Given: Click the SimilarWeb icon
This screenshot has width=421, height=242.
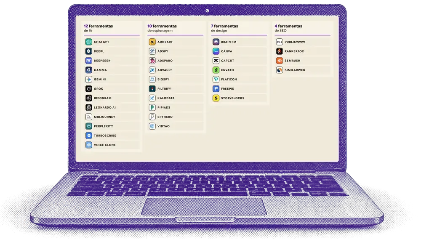Looking at the screenshot, I should pyautogui.click(x=280, y=70).
